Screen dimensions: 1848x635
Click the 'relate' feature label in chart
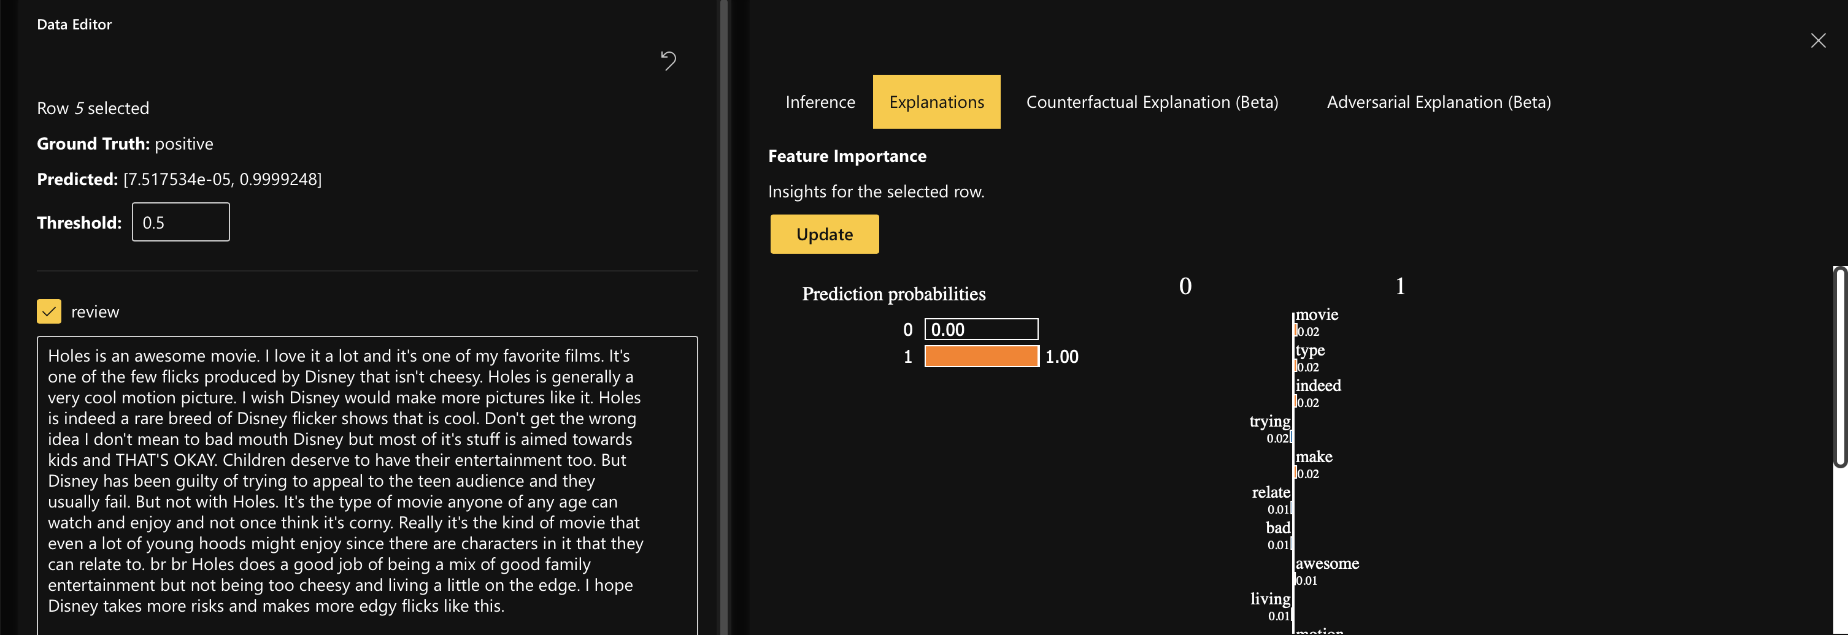click(1271, 492)
